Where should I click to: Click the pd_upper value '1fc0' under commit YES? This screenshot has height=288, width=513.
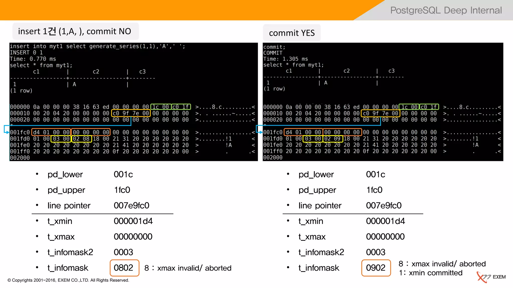[x=374, y=190]
